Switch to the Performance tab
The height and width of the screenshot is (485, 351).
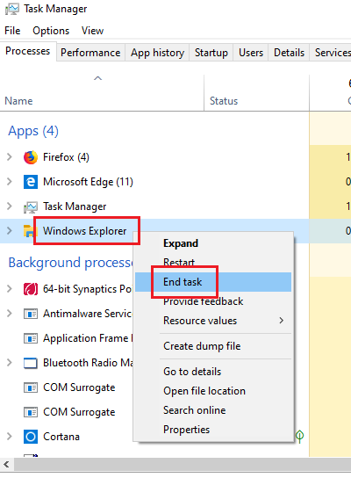[90, 53]
